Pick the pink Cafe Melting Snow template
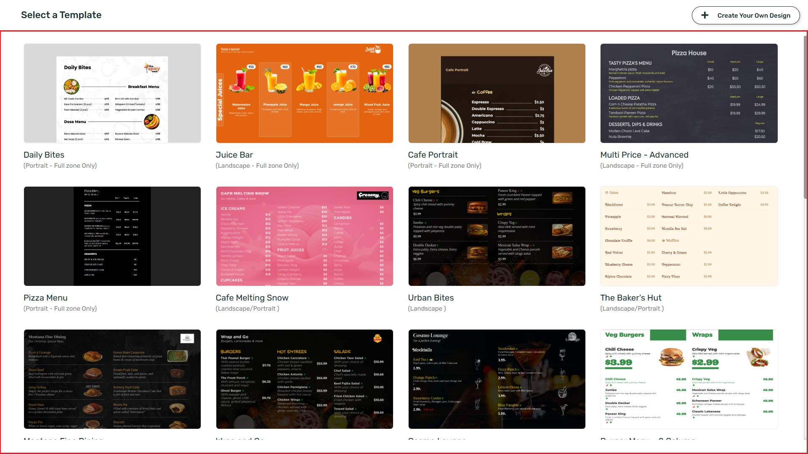808x454 pixels. tap(304, 236)
